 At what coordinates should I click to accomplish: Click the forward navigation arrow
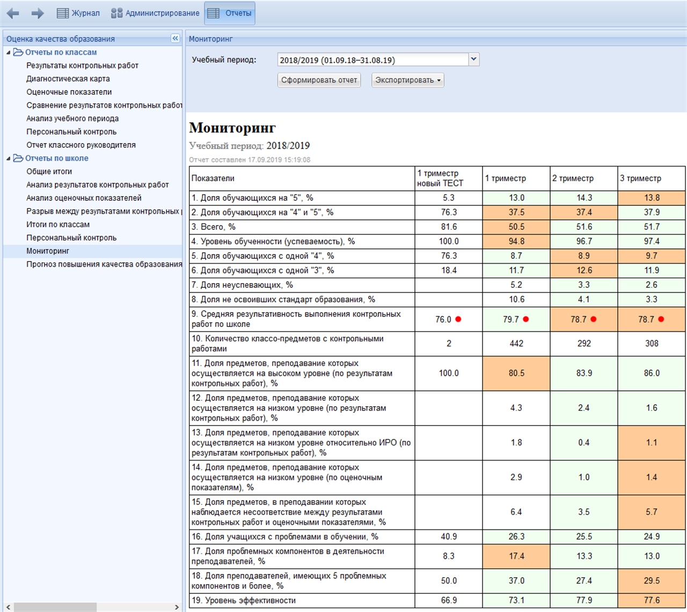[38, 13]
